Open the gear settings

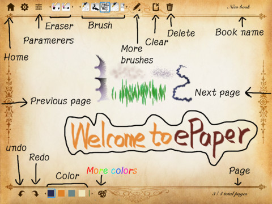point(24,7)
